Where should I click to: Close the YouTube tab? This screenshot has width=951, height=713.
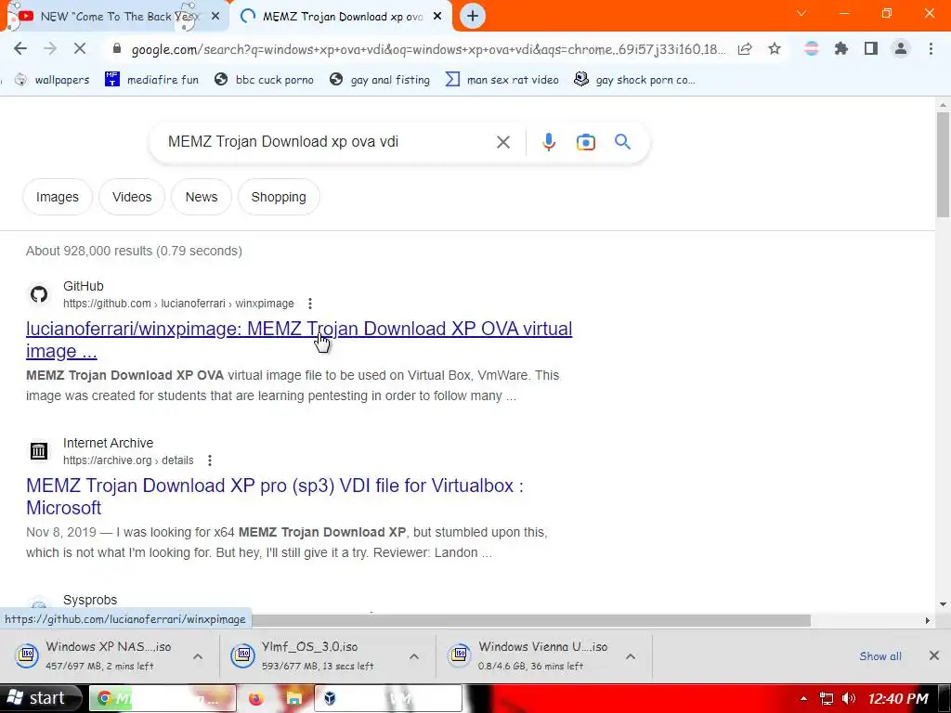[x=215, y=17]
